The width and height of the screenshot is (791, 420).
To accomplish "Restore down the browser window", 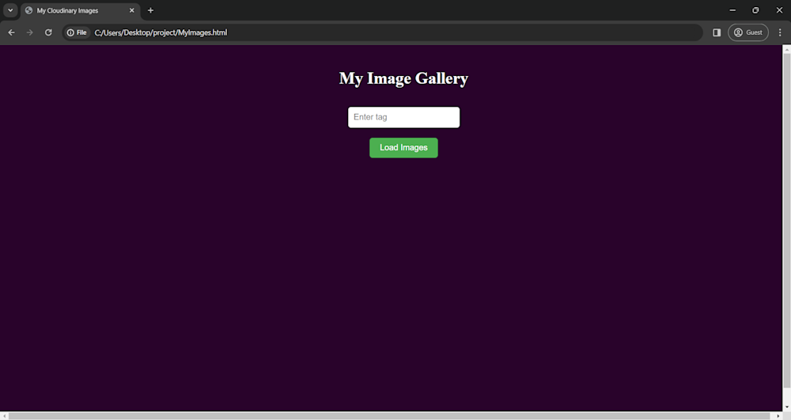I will coord(755,10).
